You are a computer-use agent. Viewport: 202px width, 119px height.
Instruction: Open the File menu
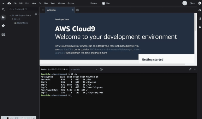tap(15, 3)
